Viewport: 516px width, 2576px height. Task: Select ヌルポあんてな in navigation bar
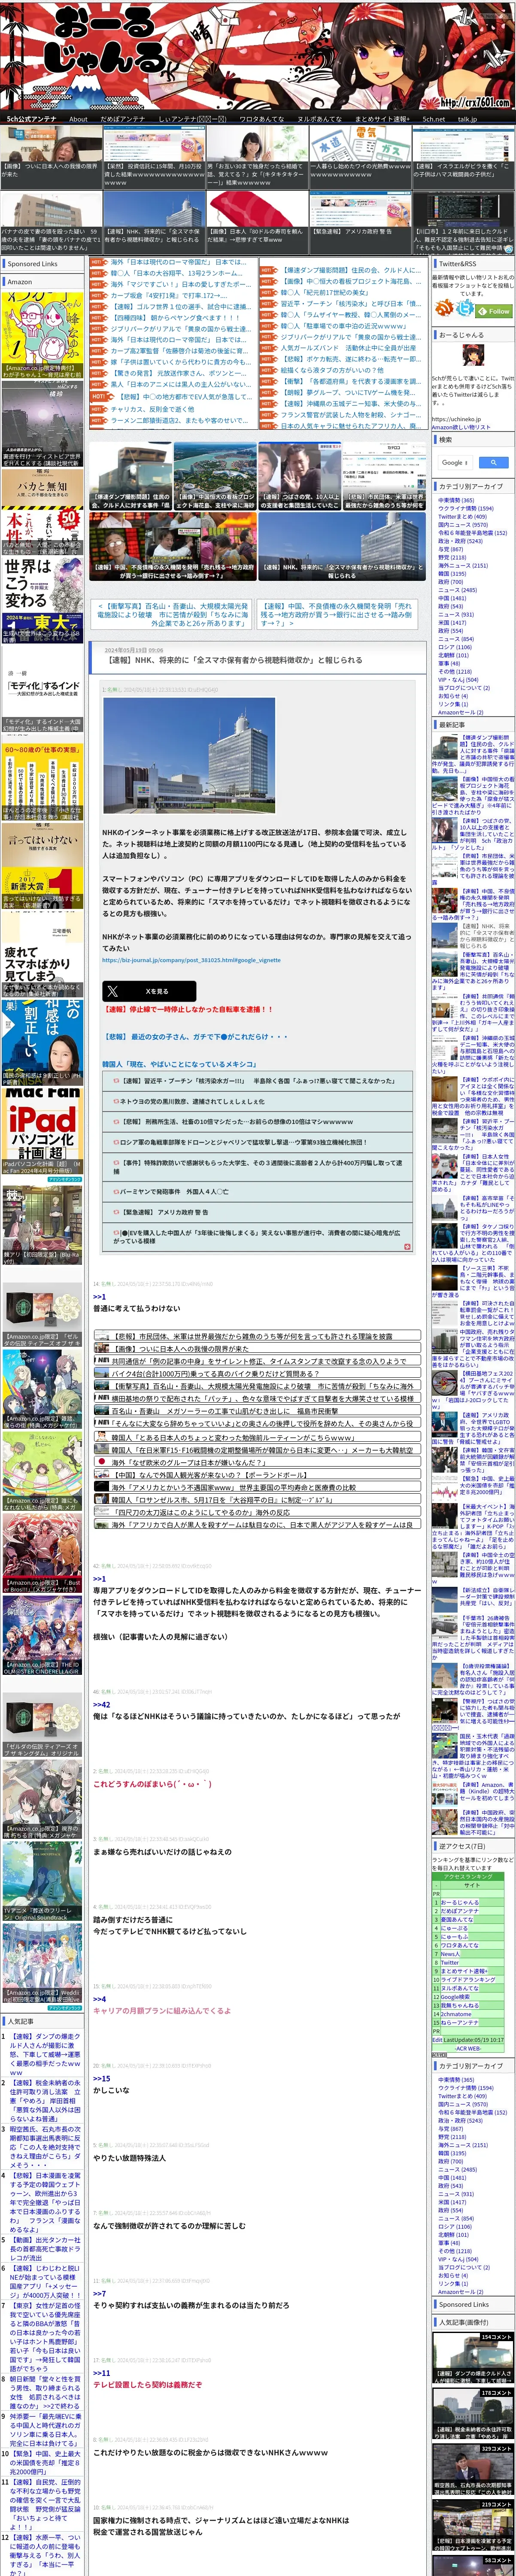coord(318,119)
